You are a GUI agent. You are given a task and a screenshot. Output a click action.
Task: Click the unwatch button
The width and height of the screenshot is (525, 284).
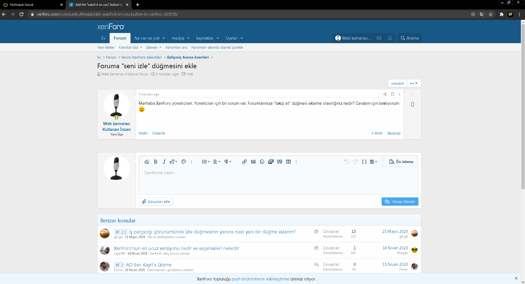pos(398,83)
